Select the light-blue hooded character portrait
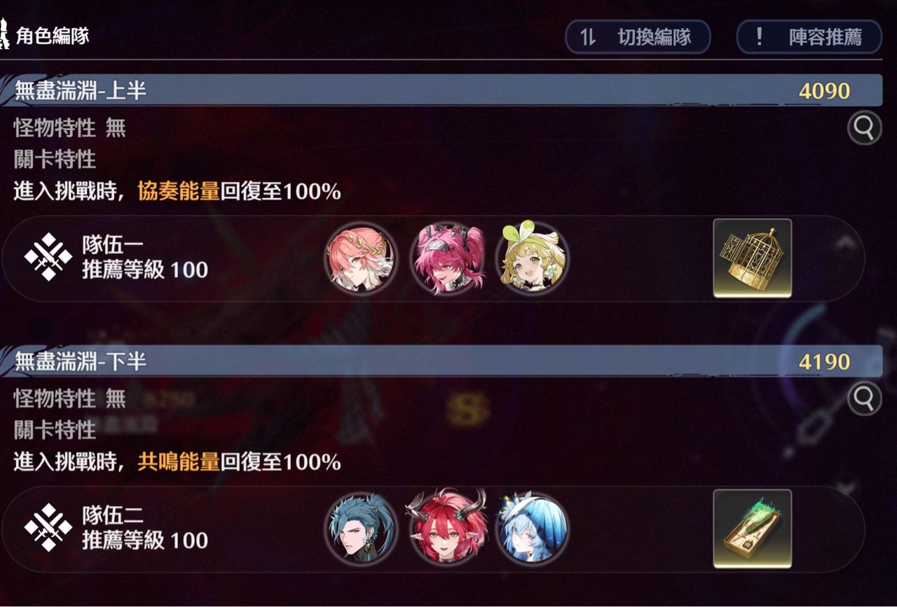The image size is (897, 607). 532,529
